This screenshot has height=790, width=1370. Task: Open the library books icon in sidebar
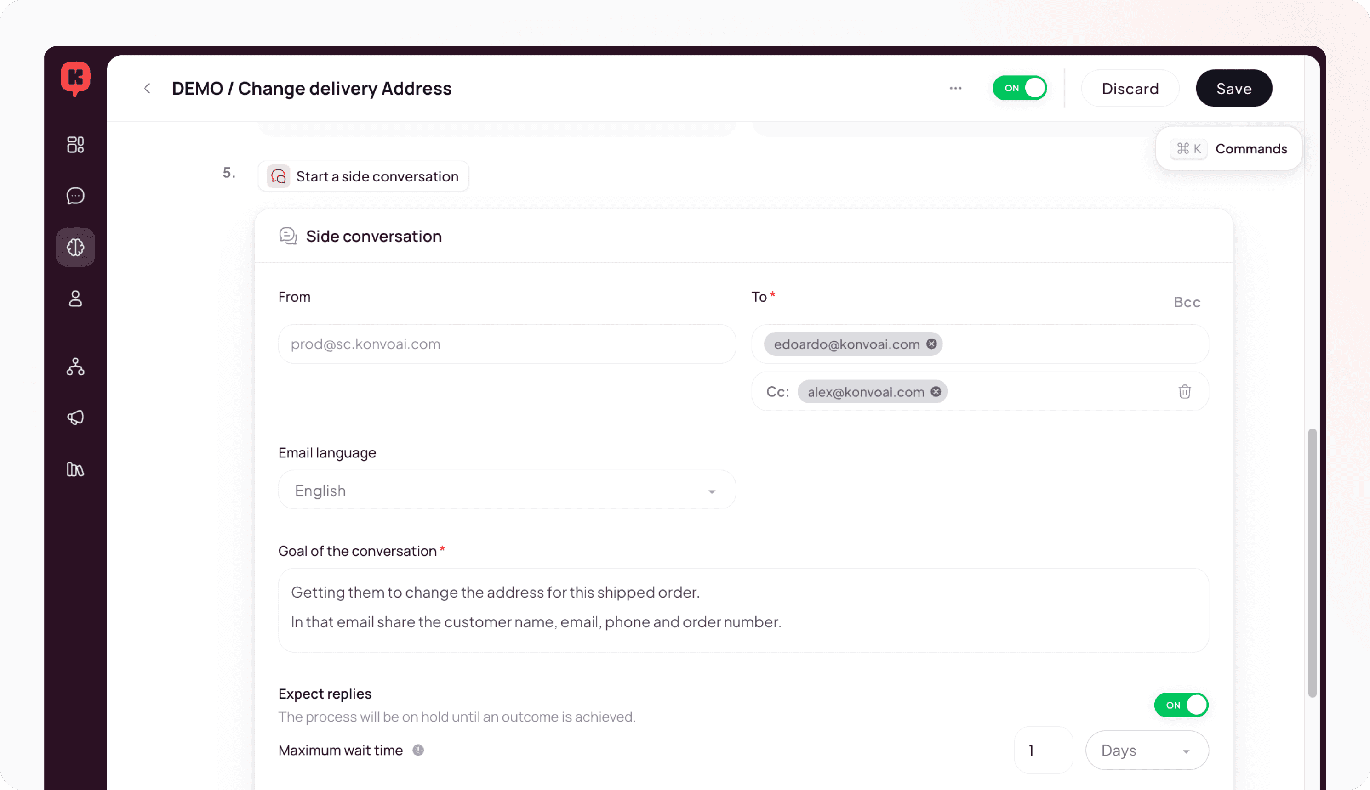click(75, 469)
